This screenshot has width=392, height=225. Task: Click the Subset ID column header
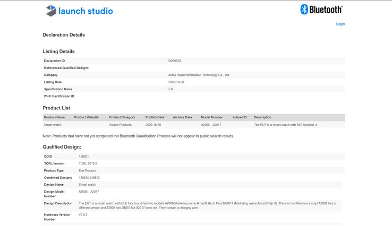[x=239, y=117]
